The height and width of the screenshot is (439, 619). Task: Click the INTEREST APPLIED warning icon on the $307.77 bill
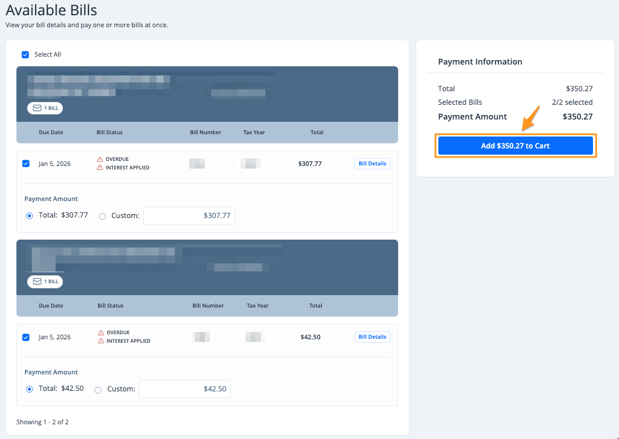[x=100, y=168]
